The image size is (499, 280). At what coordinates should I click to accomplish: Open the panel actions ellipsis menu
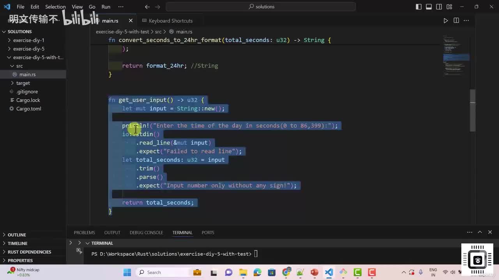(x=470, y=232)
